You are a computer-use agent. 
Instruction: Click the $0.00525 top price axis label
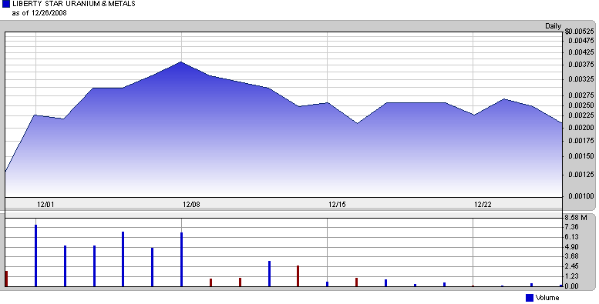point(580,32)
